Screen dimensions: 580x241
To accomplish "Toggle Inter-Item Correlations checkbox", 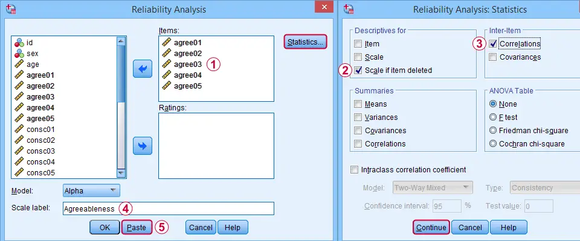I will (494, 44).
